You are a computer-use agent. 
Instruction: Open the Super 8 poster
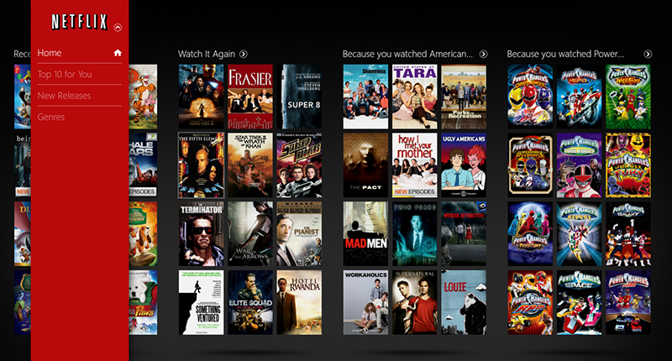click(x=299, y=97)
